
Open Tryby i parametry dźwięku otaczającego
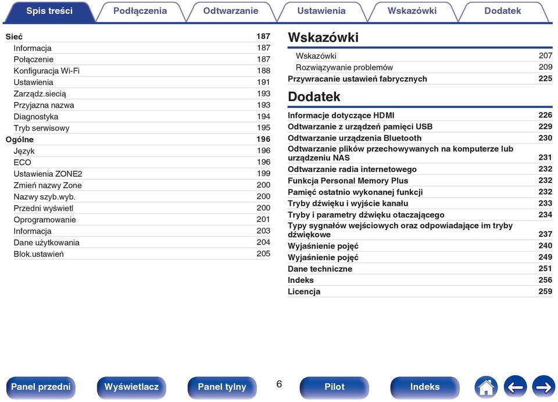[420, 215]
